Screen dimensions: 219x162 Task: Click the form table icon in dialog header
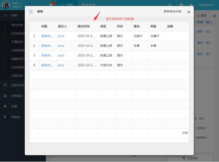click(31, 12)
